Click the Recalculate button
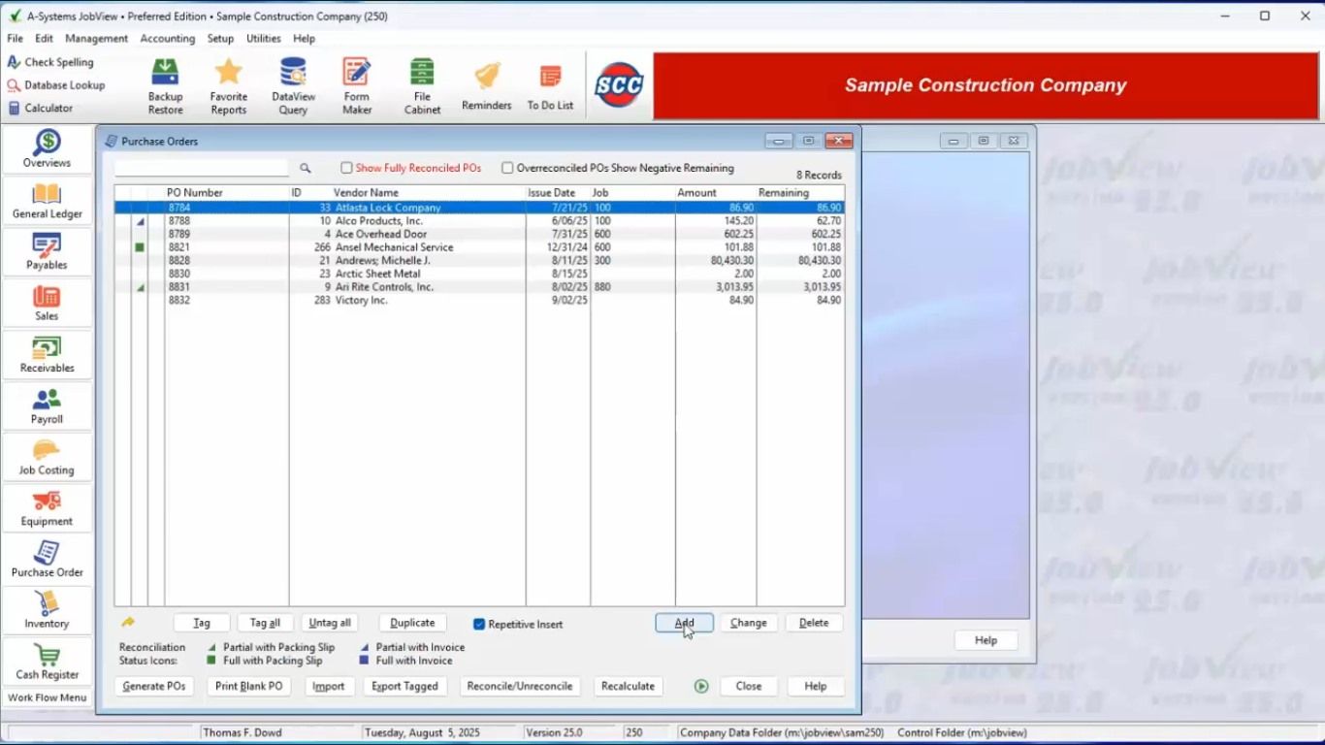Screen dimensions: 1325x745 point(628,686)
